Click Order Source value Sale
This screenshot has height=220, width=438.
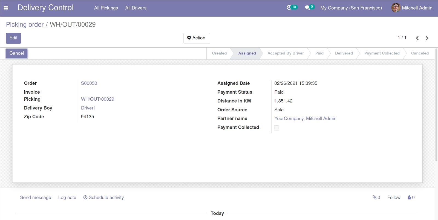point(279,110)
